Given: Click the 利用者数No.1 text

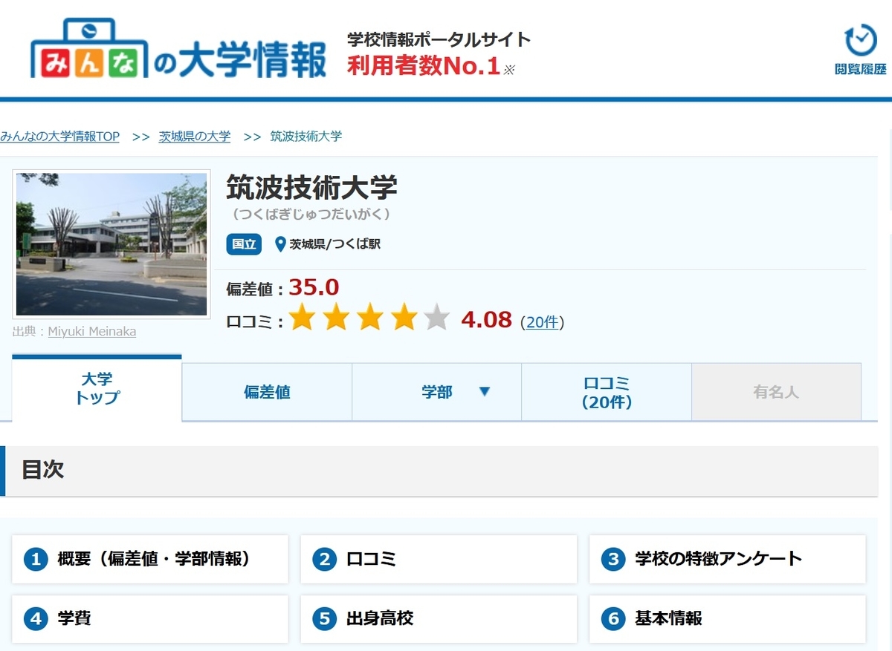Looking at the screenshot, I should pyautogui.click(x=424, y=65).
